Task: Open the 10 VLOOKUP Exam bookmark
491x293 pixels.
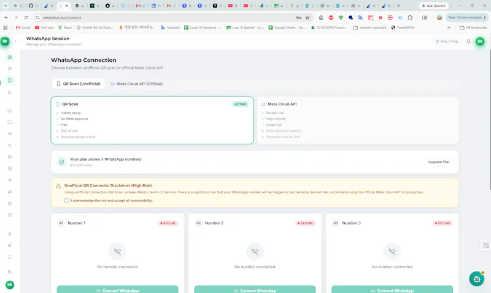Action: 328,28
